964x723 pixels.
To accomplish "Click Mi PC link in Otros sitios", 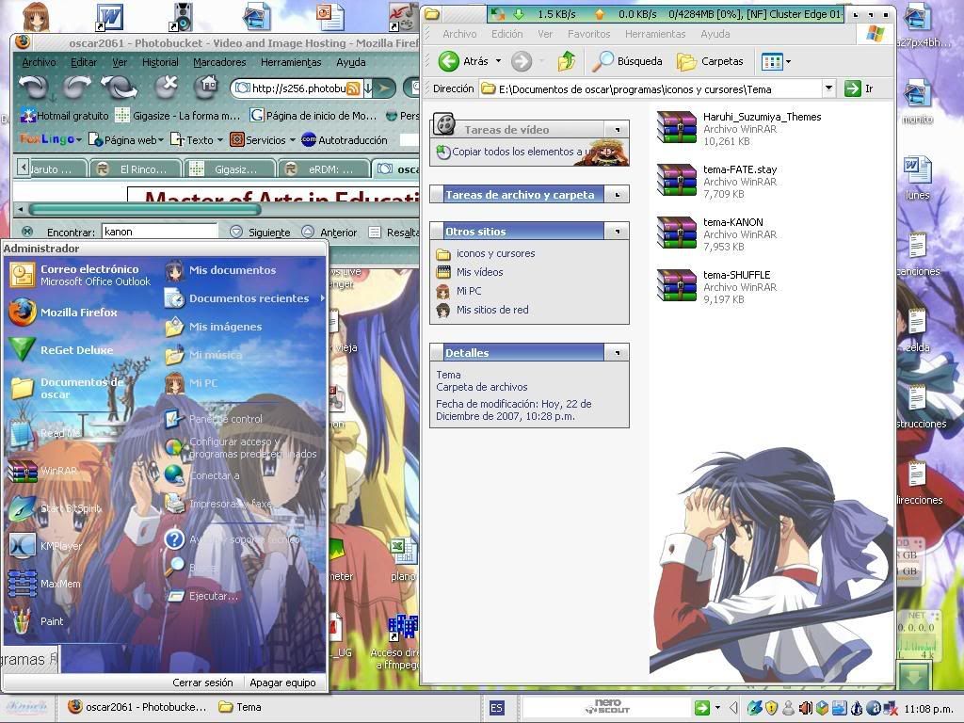I will [x=458, y=291].
